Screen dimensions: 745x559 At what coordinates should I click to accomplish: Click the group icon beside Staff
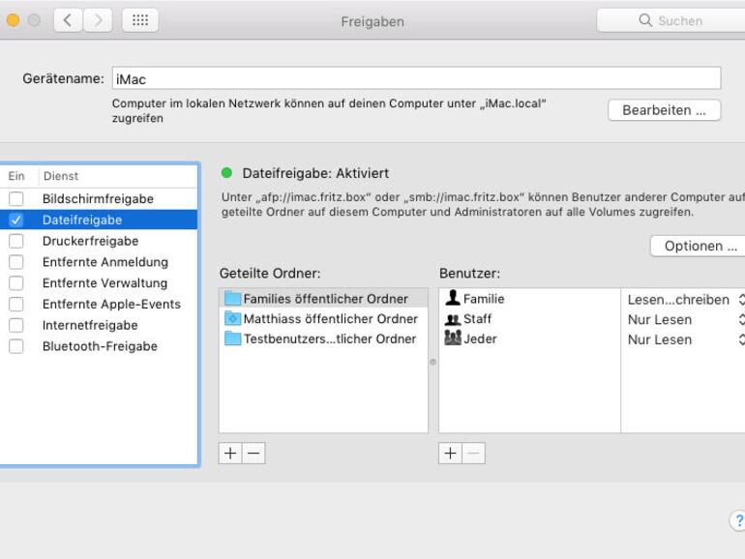(x=453, y=319)
